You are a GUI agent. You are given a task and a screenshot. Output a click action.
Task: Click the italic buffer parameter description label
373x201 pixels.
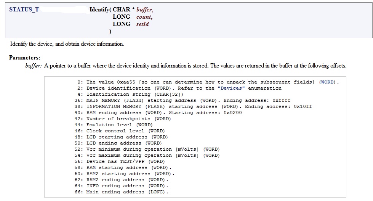coord(34,66)
